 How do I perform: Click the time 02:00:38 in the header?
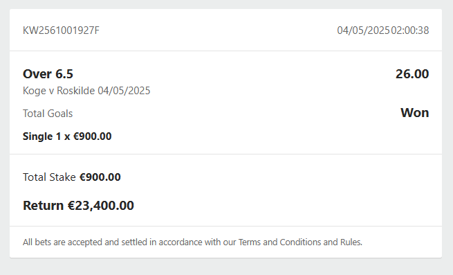(x=410, y=30)
